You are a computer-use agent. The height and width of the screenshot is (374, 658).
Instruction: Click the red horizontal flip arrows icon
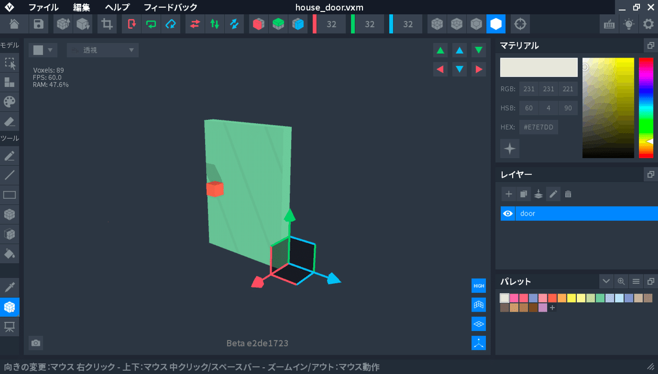click(x=195, y=24)
